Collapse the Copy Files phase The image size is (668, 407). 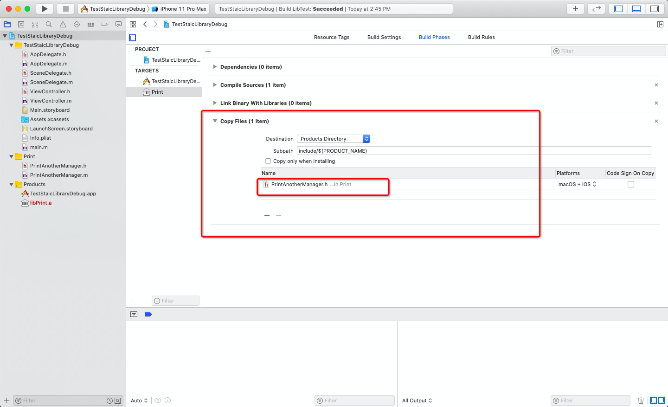click(215, 121)
